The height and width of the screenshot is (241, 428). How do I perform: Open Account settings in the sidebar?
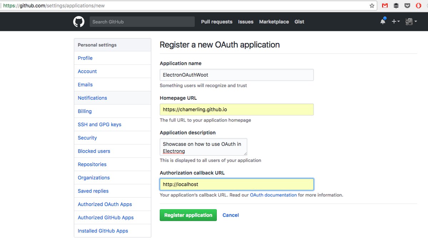tap(112, 71)
